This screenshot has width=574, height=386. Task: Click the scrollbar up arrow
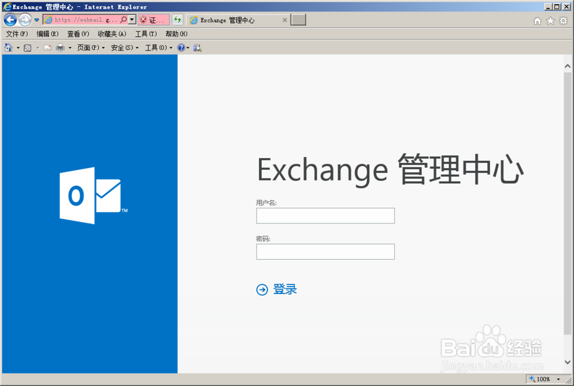(568, 66)
